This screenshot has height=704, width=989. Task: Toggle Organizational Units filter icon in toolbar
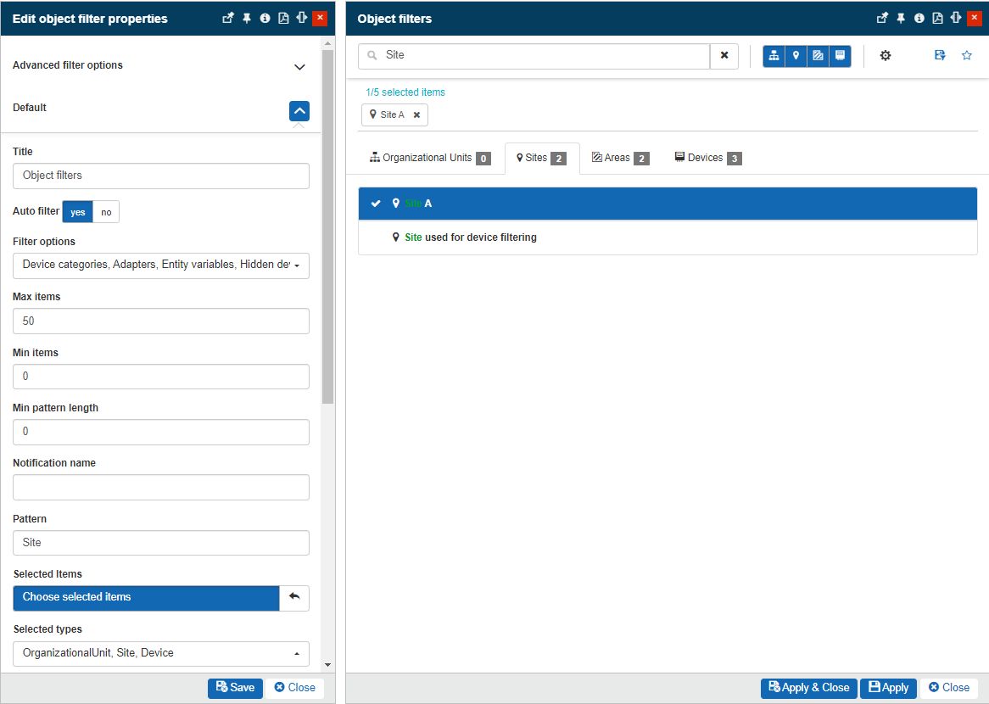(x=774, y=56)
